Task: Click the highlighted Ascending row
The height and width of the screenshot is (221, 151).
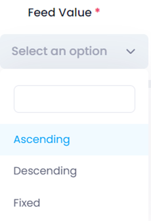Action: 74,139
